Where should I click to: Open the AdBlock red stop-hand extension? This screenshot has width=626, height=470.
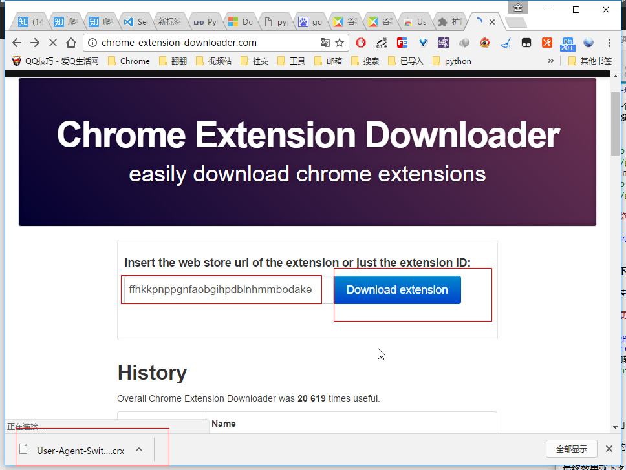361,43
